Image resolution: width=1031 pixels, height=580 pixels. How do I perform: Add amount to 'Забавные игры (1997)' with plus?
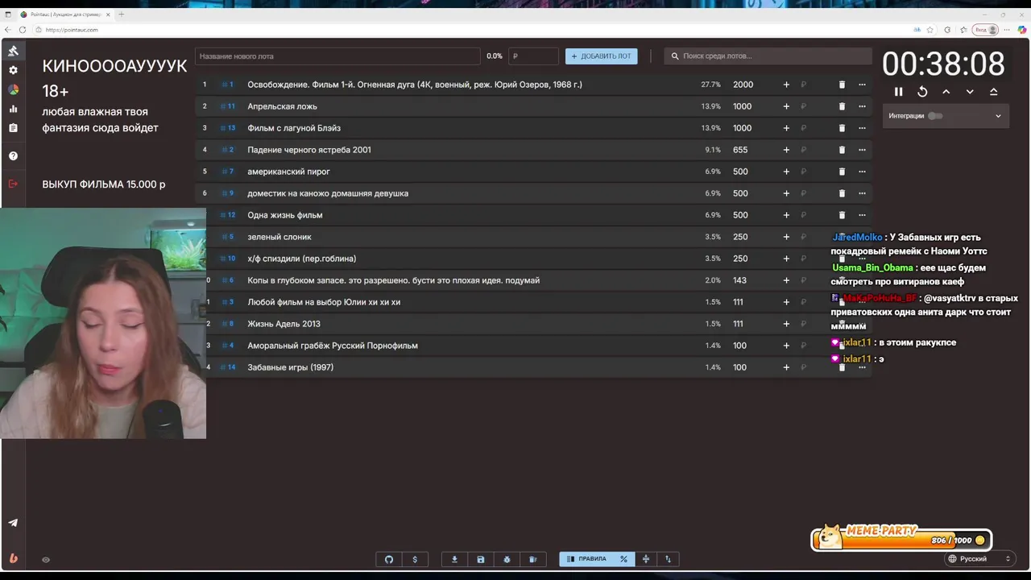click(x=786, y=367)
